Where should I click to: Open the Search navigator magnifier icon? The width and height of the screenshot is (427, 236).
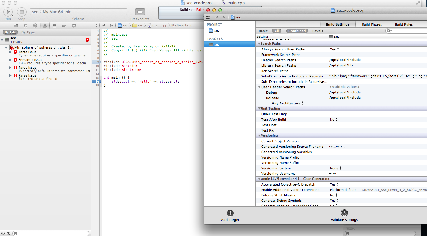point(35,26)
